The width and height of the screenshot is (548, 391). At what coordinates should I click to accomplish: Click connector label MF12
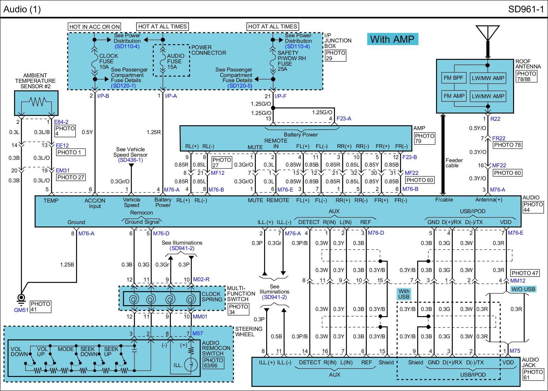217,173
